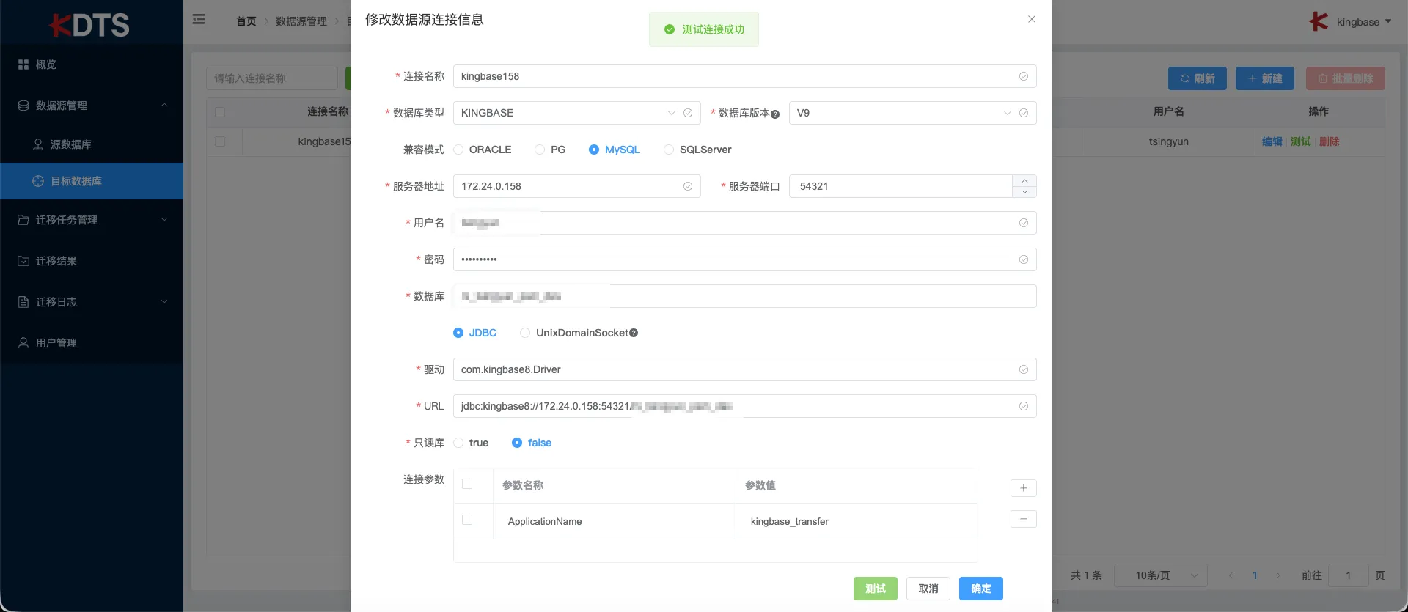Viewport: 1408px width, 612px height.
Task: Check the table header select-all checkbox
Action: pyautogui.click(x=220, y=112)
